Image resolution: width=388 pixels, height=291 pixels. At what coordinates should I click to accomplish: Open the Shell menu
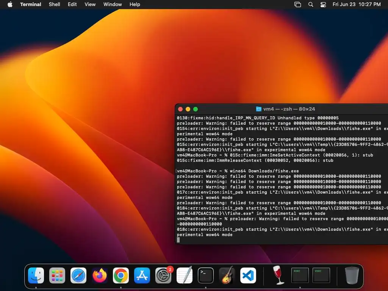55,4
